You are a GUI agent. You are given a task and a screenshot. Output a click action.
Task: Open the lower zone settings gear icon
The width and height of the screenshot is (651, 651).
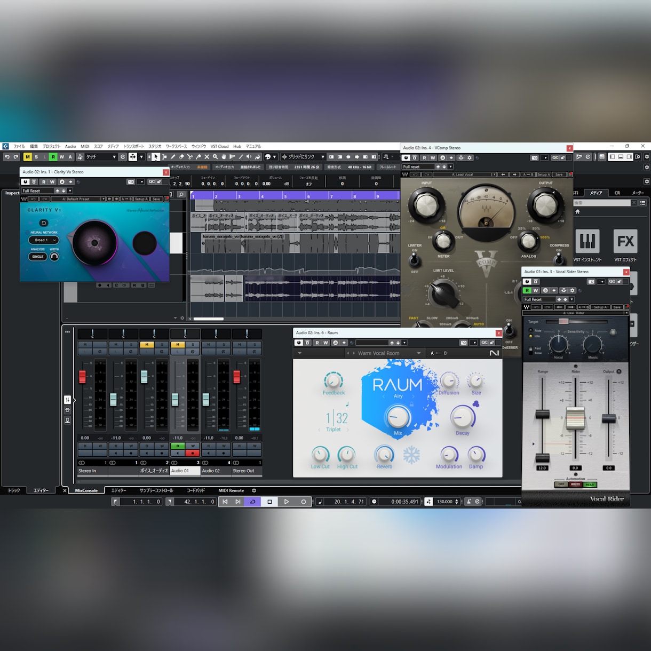pos(254,490)
